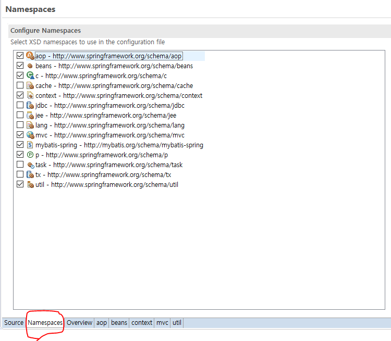
Task: Click the cache namespace icon
Action: pyautogui.click(x=30, y=85)
